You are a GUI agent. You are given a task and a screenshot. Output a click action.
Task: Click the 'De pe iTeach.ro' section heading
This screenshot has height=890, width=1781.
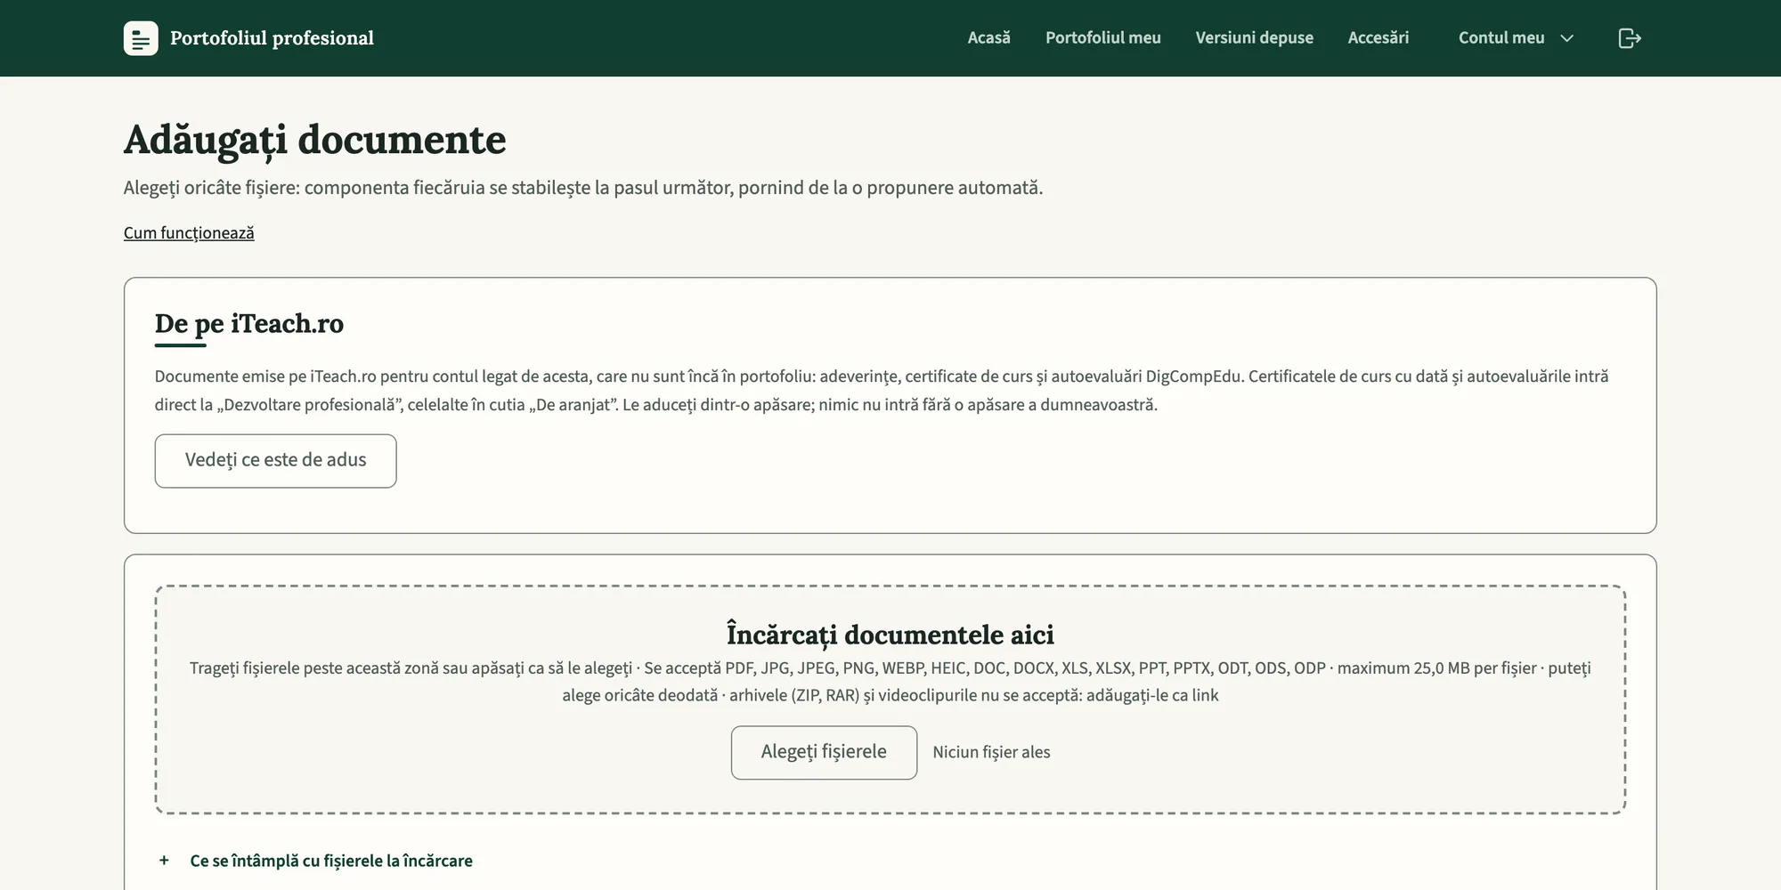[249, 324]
